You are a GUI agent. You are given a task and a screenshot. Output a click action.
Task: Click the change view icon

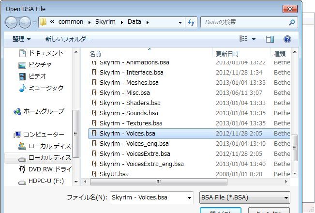pyautogui.click(x=243, y=39)
